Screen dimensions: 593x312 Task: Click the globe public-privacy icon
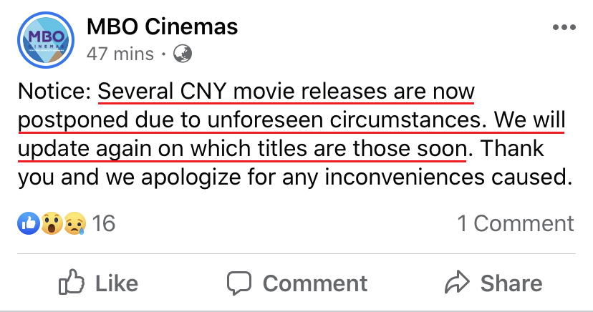pyautogui.click(x=183, y=54)
